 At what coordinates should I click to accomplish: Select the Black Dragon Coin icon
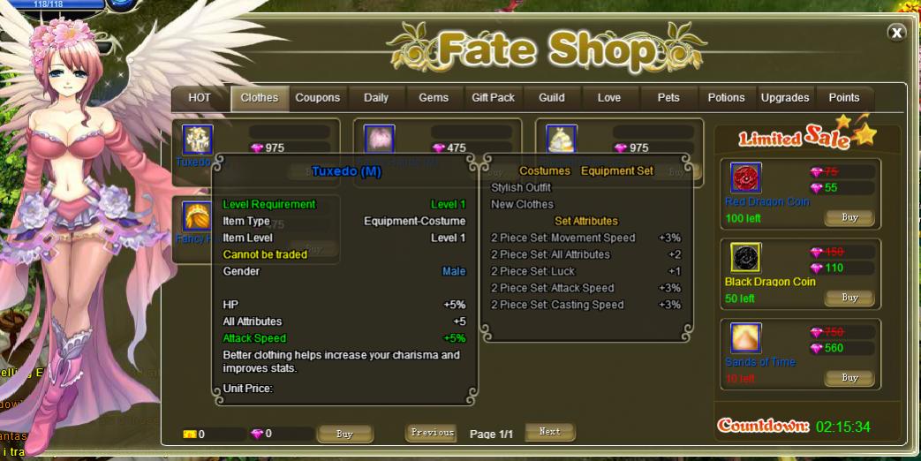(x=746, y=258)
